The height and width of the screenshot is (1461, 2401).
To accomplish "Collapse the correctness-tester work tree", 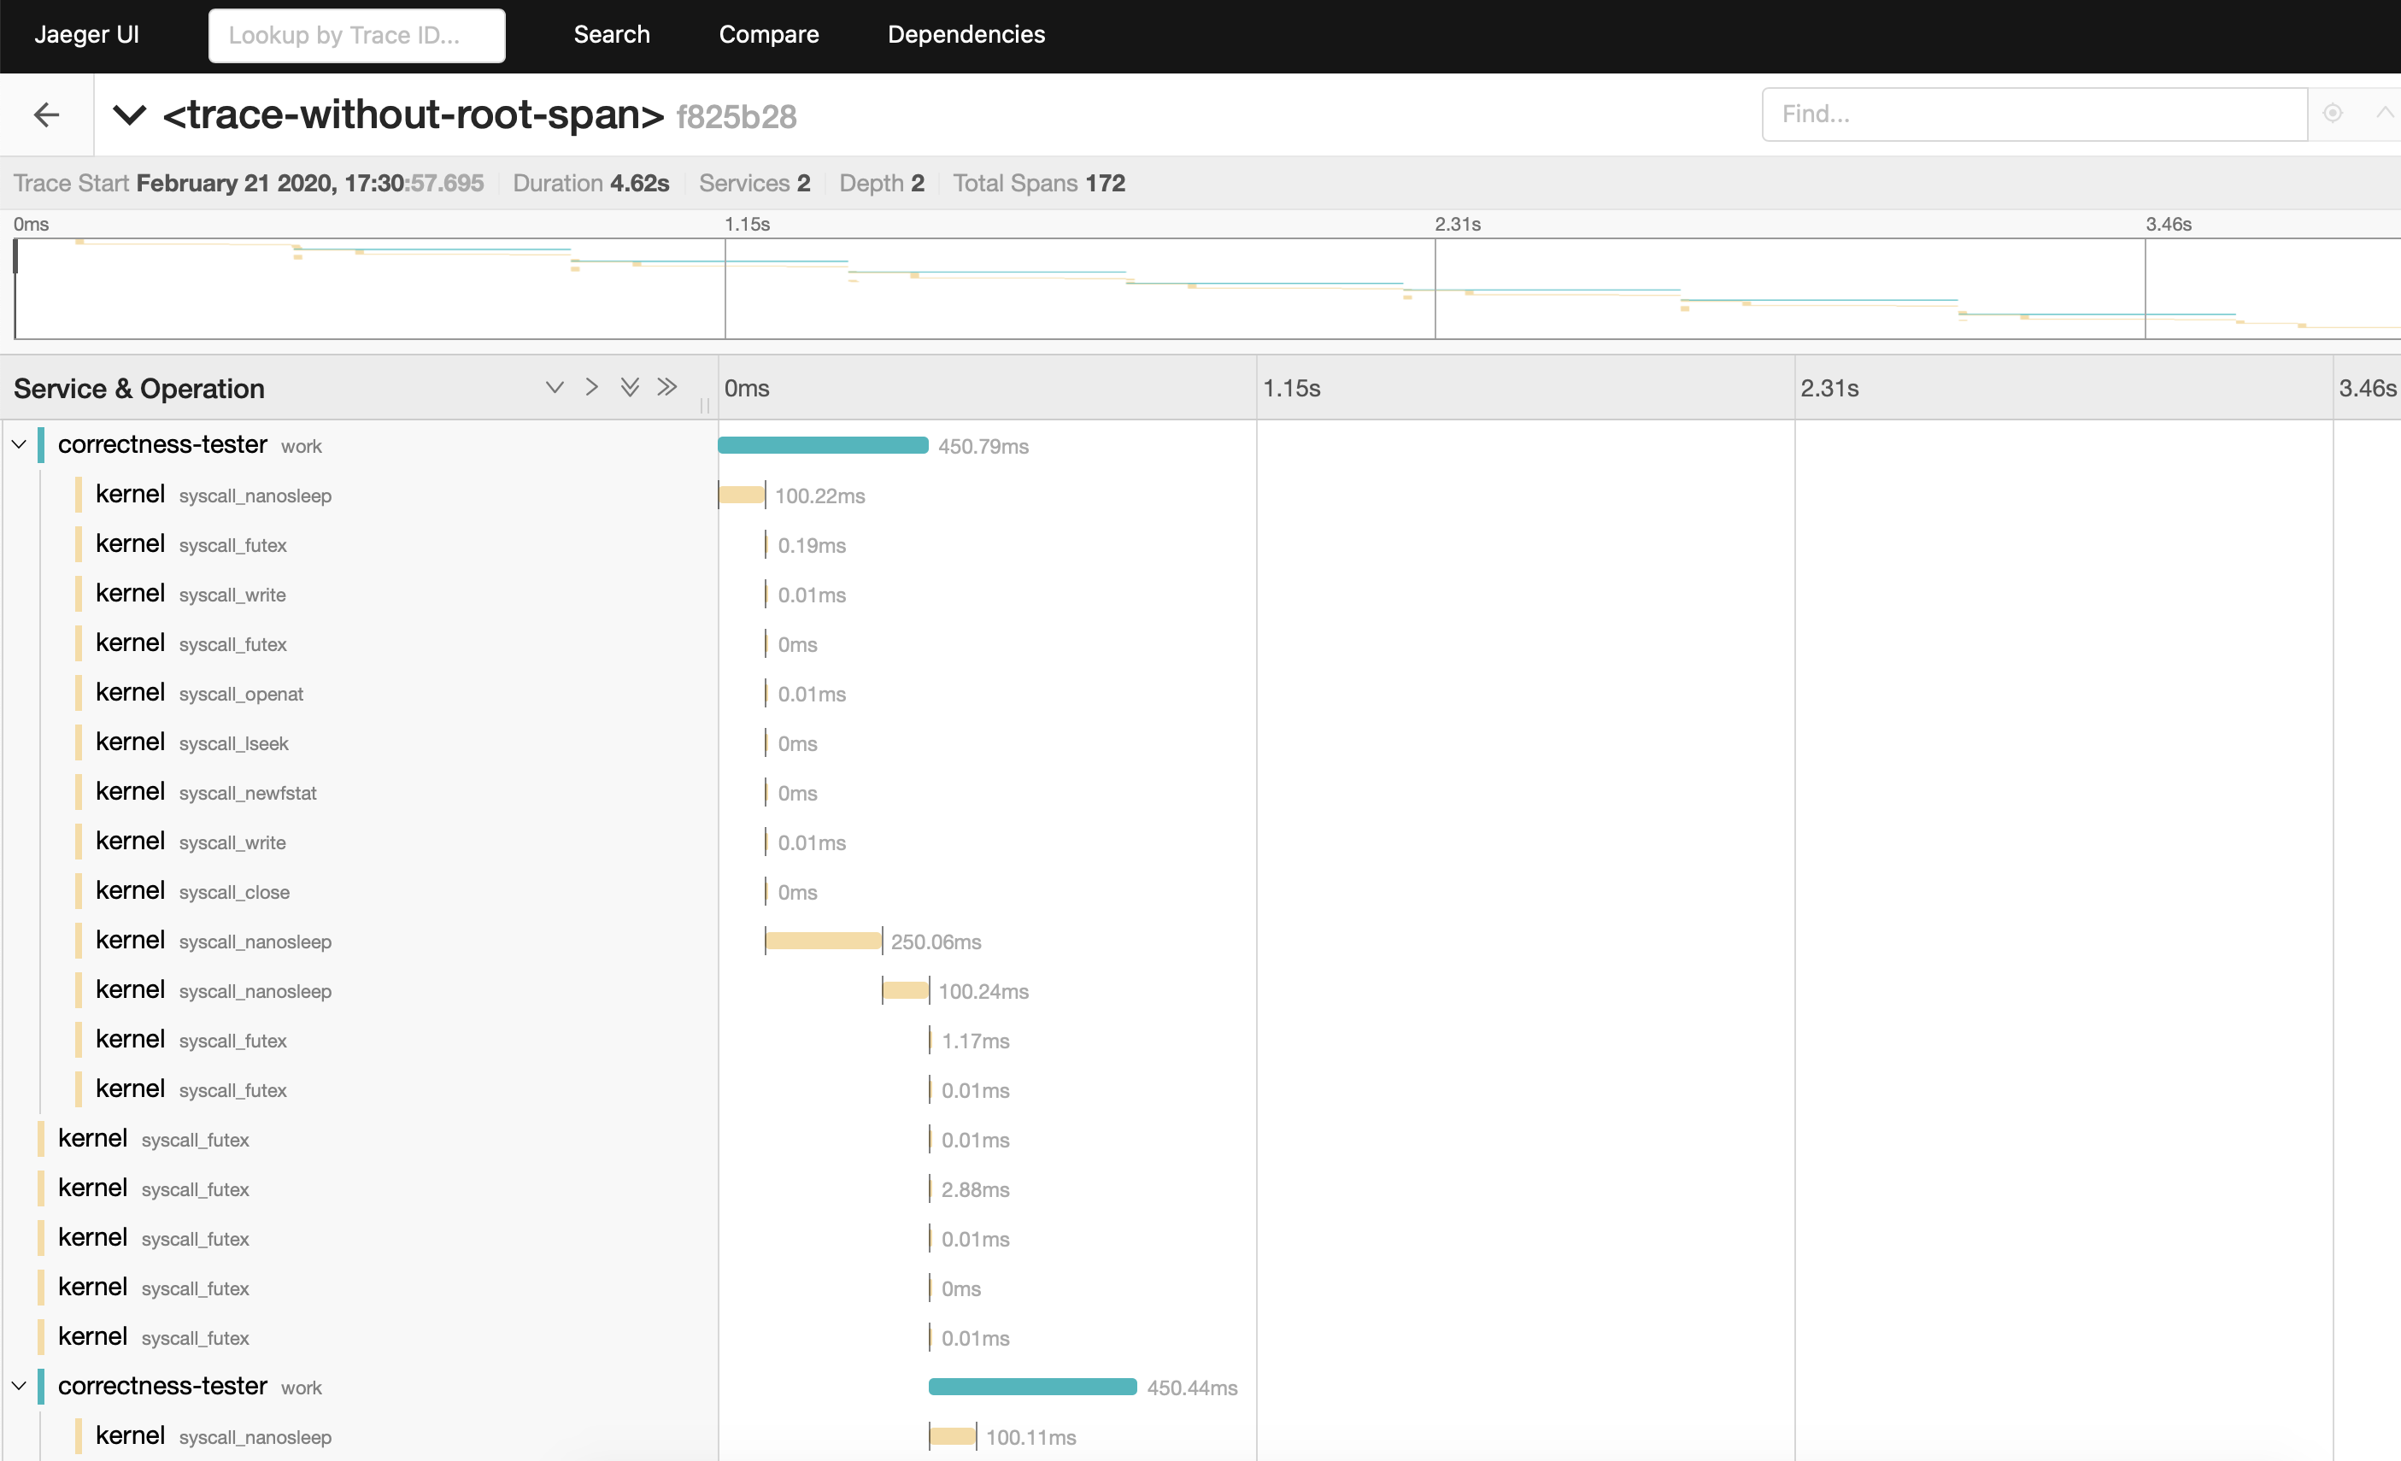I will pyautogui.click(x=24, y=444).
